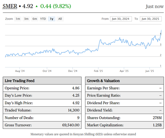Click the Feb '25 price spike
Screen dimensions: 165x138
[100, 40]
